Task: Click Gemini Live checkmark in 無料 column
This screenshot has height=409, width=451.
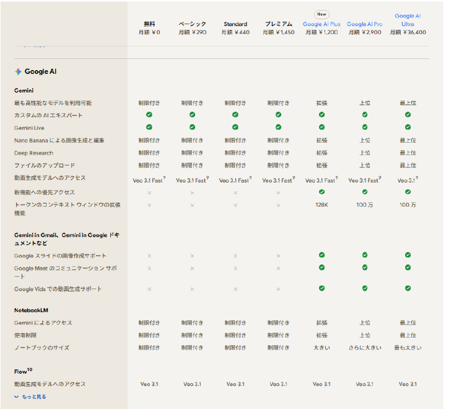Action: pos(149,127)
